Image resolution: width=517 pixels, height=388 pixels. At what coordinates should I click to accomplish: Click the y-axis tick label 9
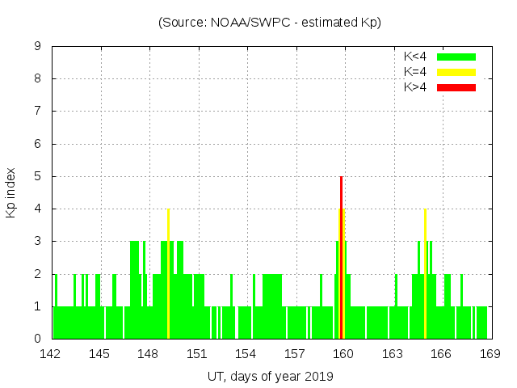pos(37,47)
